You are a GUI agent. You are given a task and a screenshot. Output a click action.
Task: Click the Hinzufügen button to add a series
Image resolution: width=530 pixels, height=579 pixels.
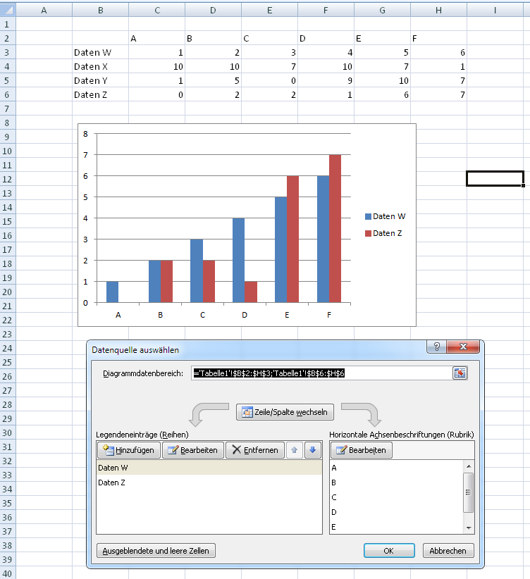click(x=129, y=450)
